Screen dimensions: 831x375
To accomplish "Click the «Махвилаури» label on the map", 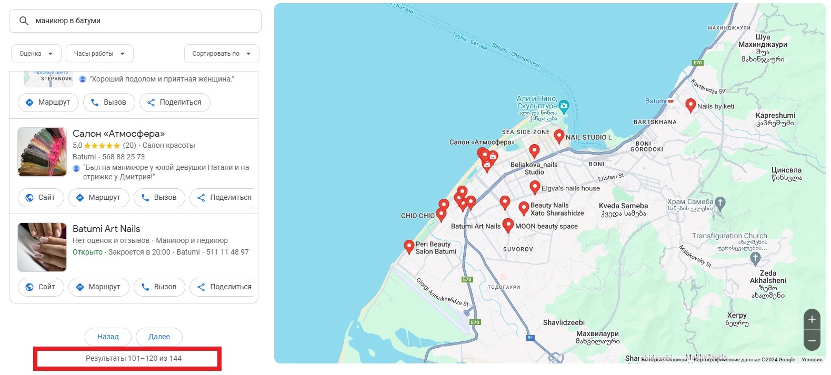I will [597, 333].
